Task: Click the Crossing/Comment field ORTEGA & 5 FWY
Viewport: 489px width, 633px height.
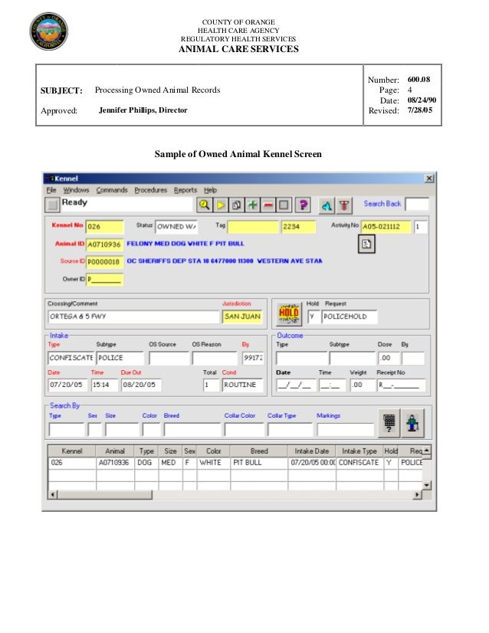Action: 133,316
